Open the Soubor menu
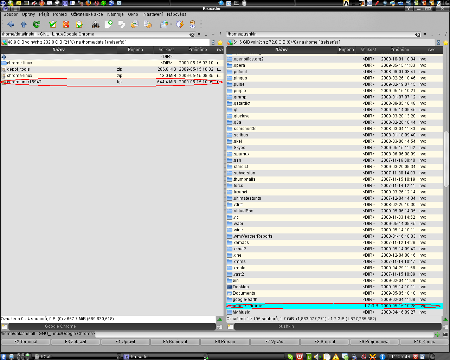The image size is (450, 360). (x=11, y=14)
